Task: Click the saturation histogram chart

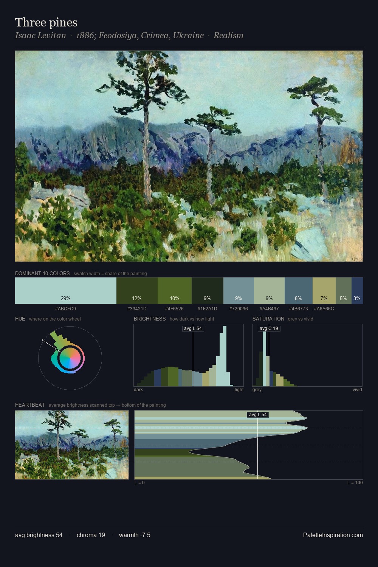Action: (307, 355)
